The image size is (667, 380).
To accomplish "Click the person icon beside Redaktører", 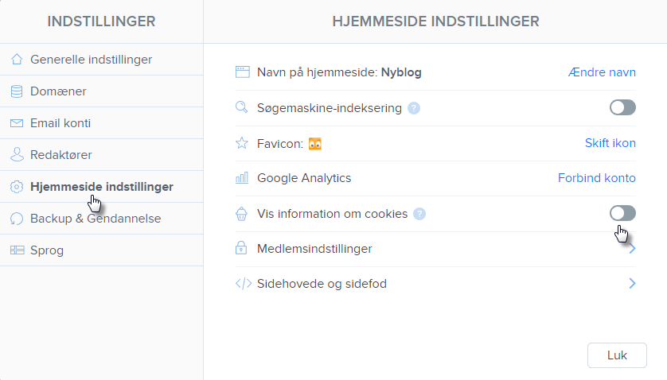I will click(17, 155).
